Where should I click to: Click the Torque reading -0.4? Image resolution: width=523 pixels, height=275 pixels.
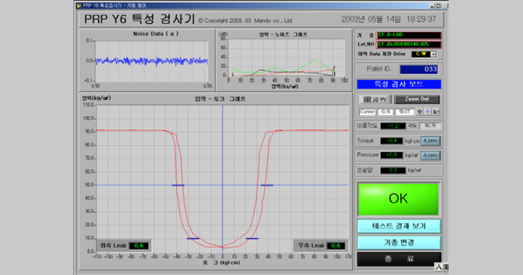click(x=391, y=141)
